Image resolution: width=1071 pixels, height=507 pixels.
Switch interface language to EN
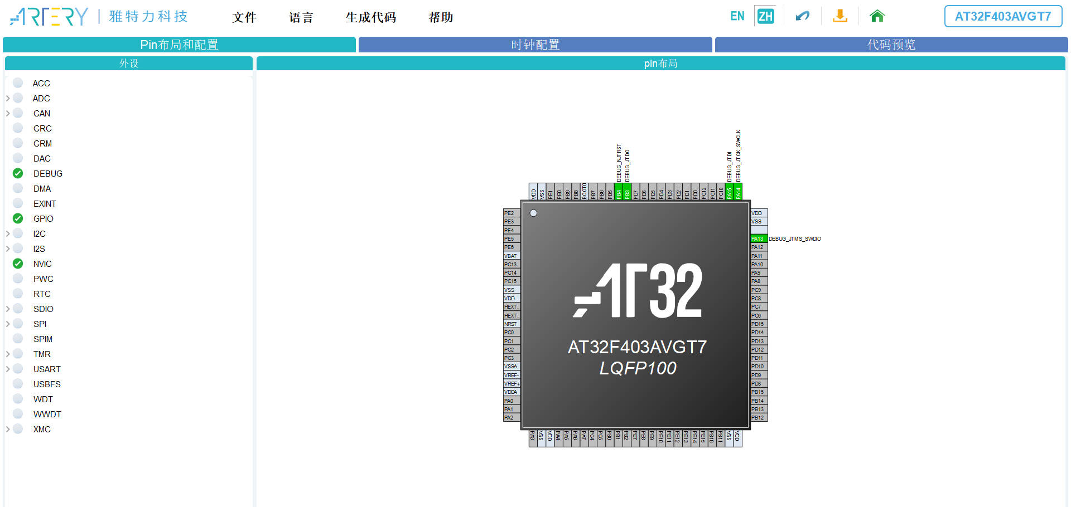[x=737, y=16]
